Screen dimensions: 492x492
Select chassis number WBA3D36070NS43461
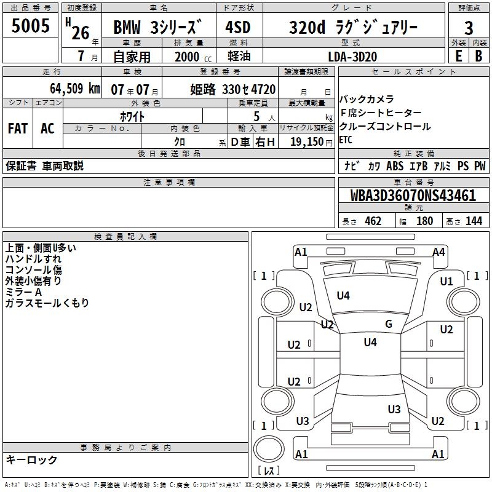point(413,196)
